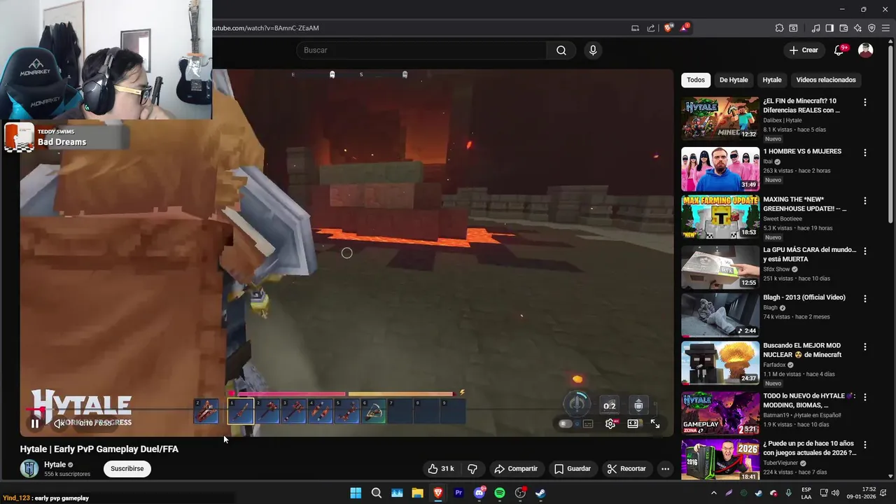Open the 'EL FIN de Minecraft' video thumbnail

720,119
